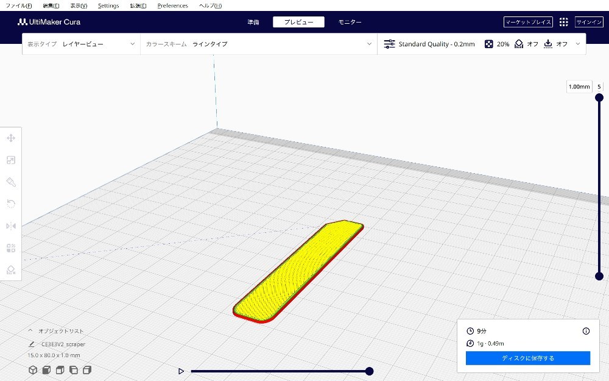
Task: Switch to the モニター stage tab
Action: click(350, 22)
